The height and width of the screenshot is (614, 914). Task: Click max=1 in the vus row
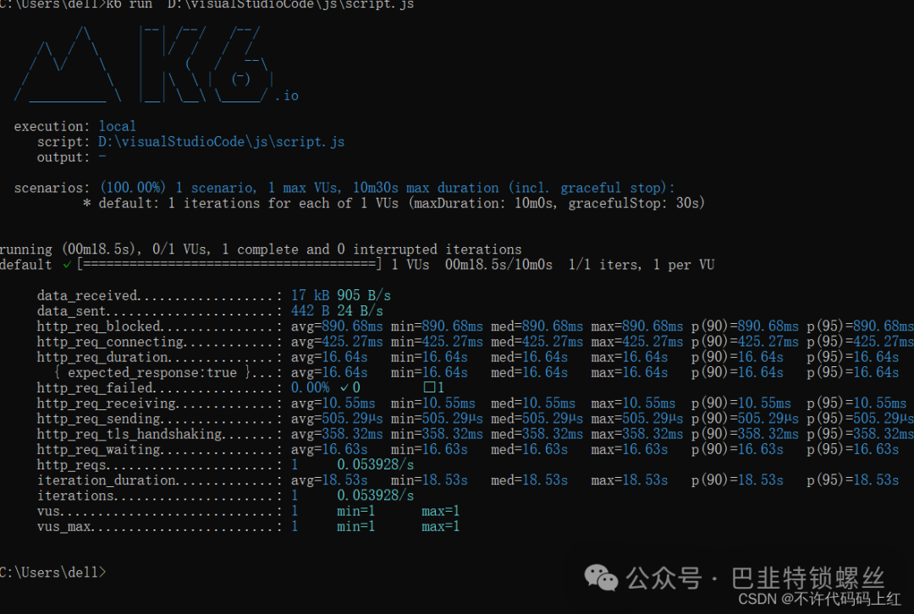click(441, 512)
